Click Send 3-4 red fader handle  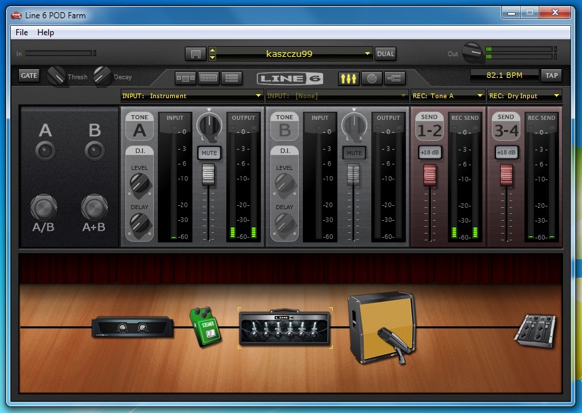click(506, 175)
